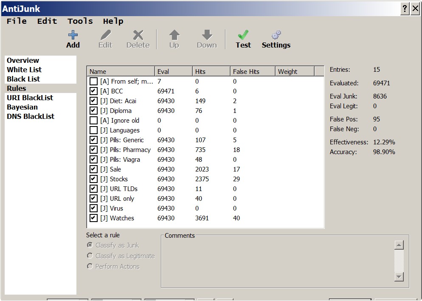Image resolution: width=422 pixels, height=301 pixels.
Task: Sort by the Name column header
Action: coord(121,72)
